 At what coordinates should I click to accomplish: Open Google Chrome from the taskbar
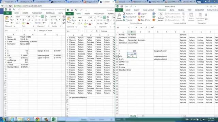(37, 119)
